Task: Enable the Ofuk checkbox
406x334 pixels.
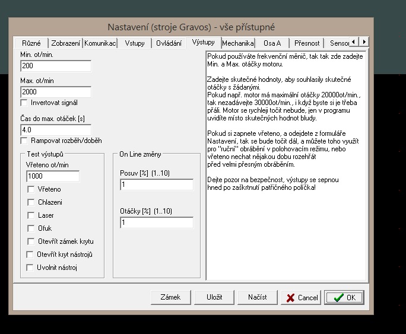Action: coord(31,228)
